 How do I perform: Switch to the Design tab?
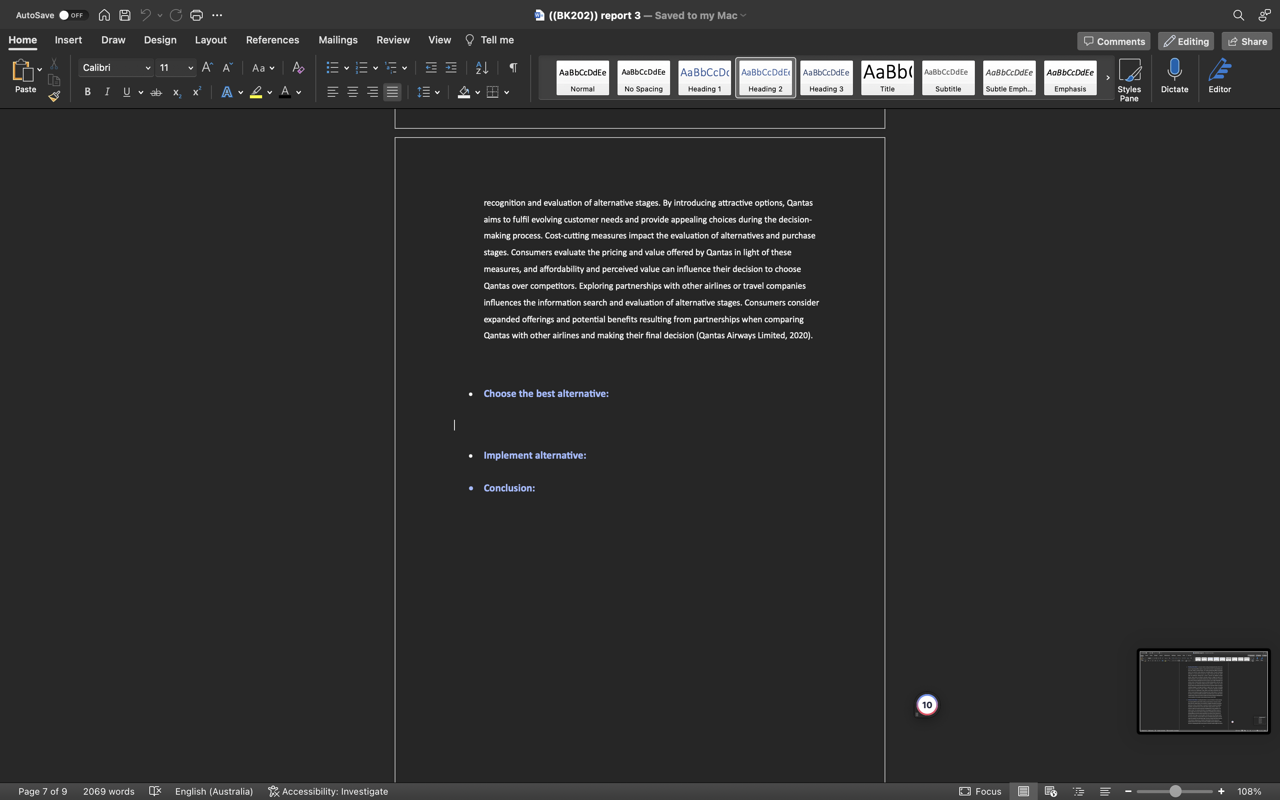pos(160,40)
